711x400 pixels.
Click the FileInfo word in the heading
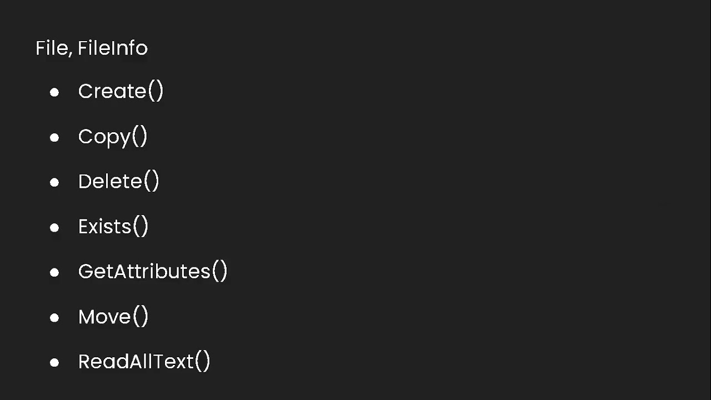coord(112,48)
